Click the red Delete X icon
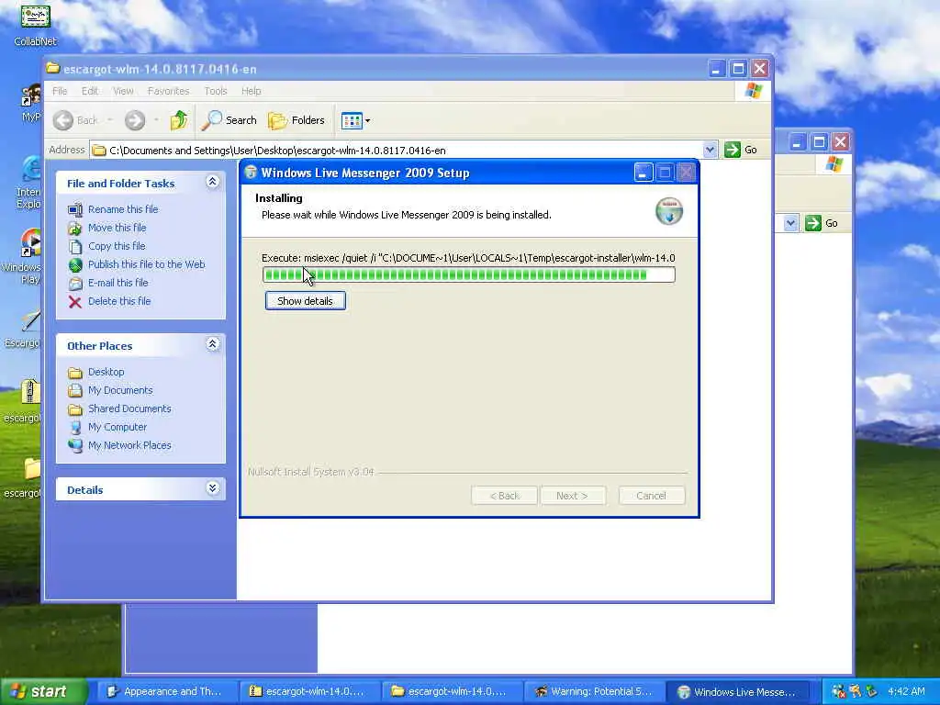Screen dimensions: 940x705 coord(75,301)
